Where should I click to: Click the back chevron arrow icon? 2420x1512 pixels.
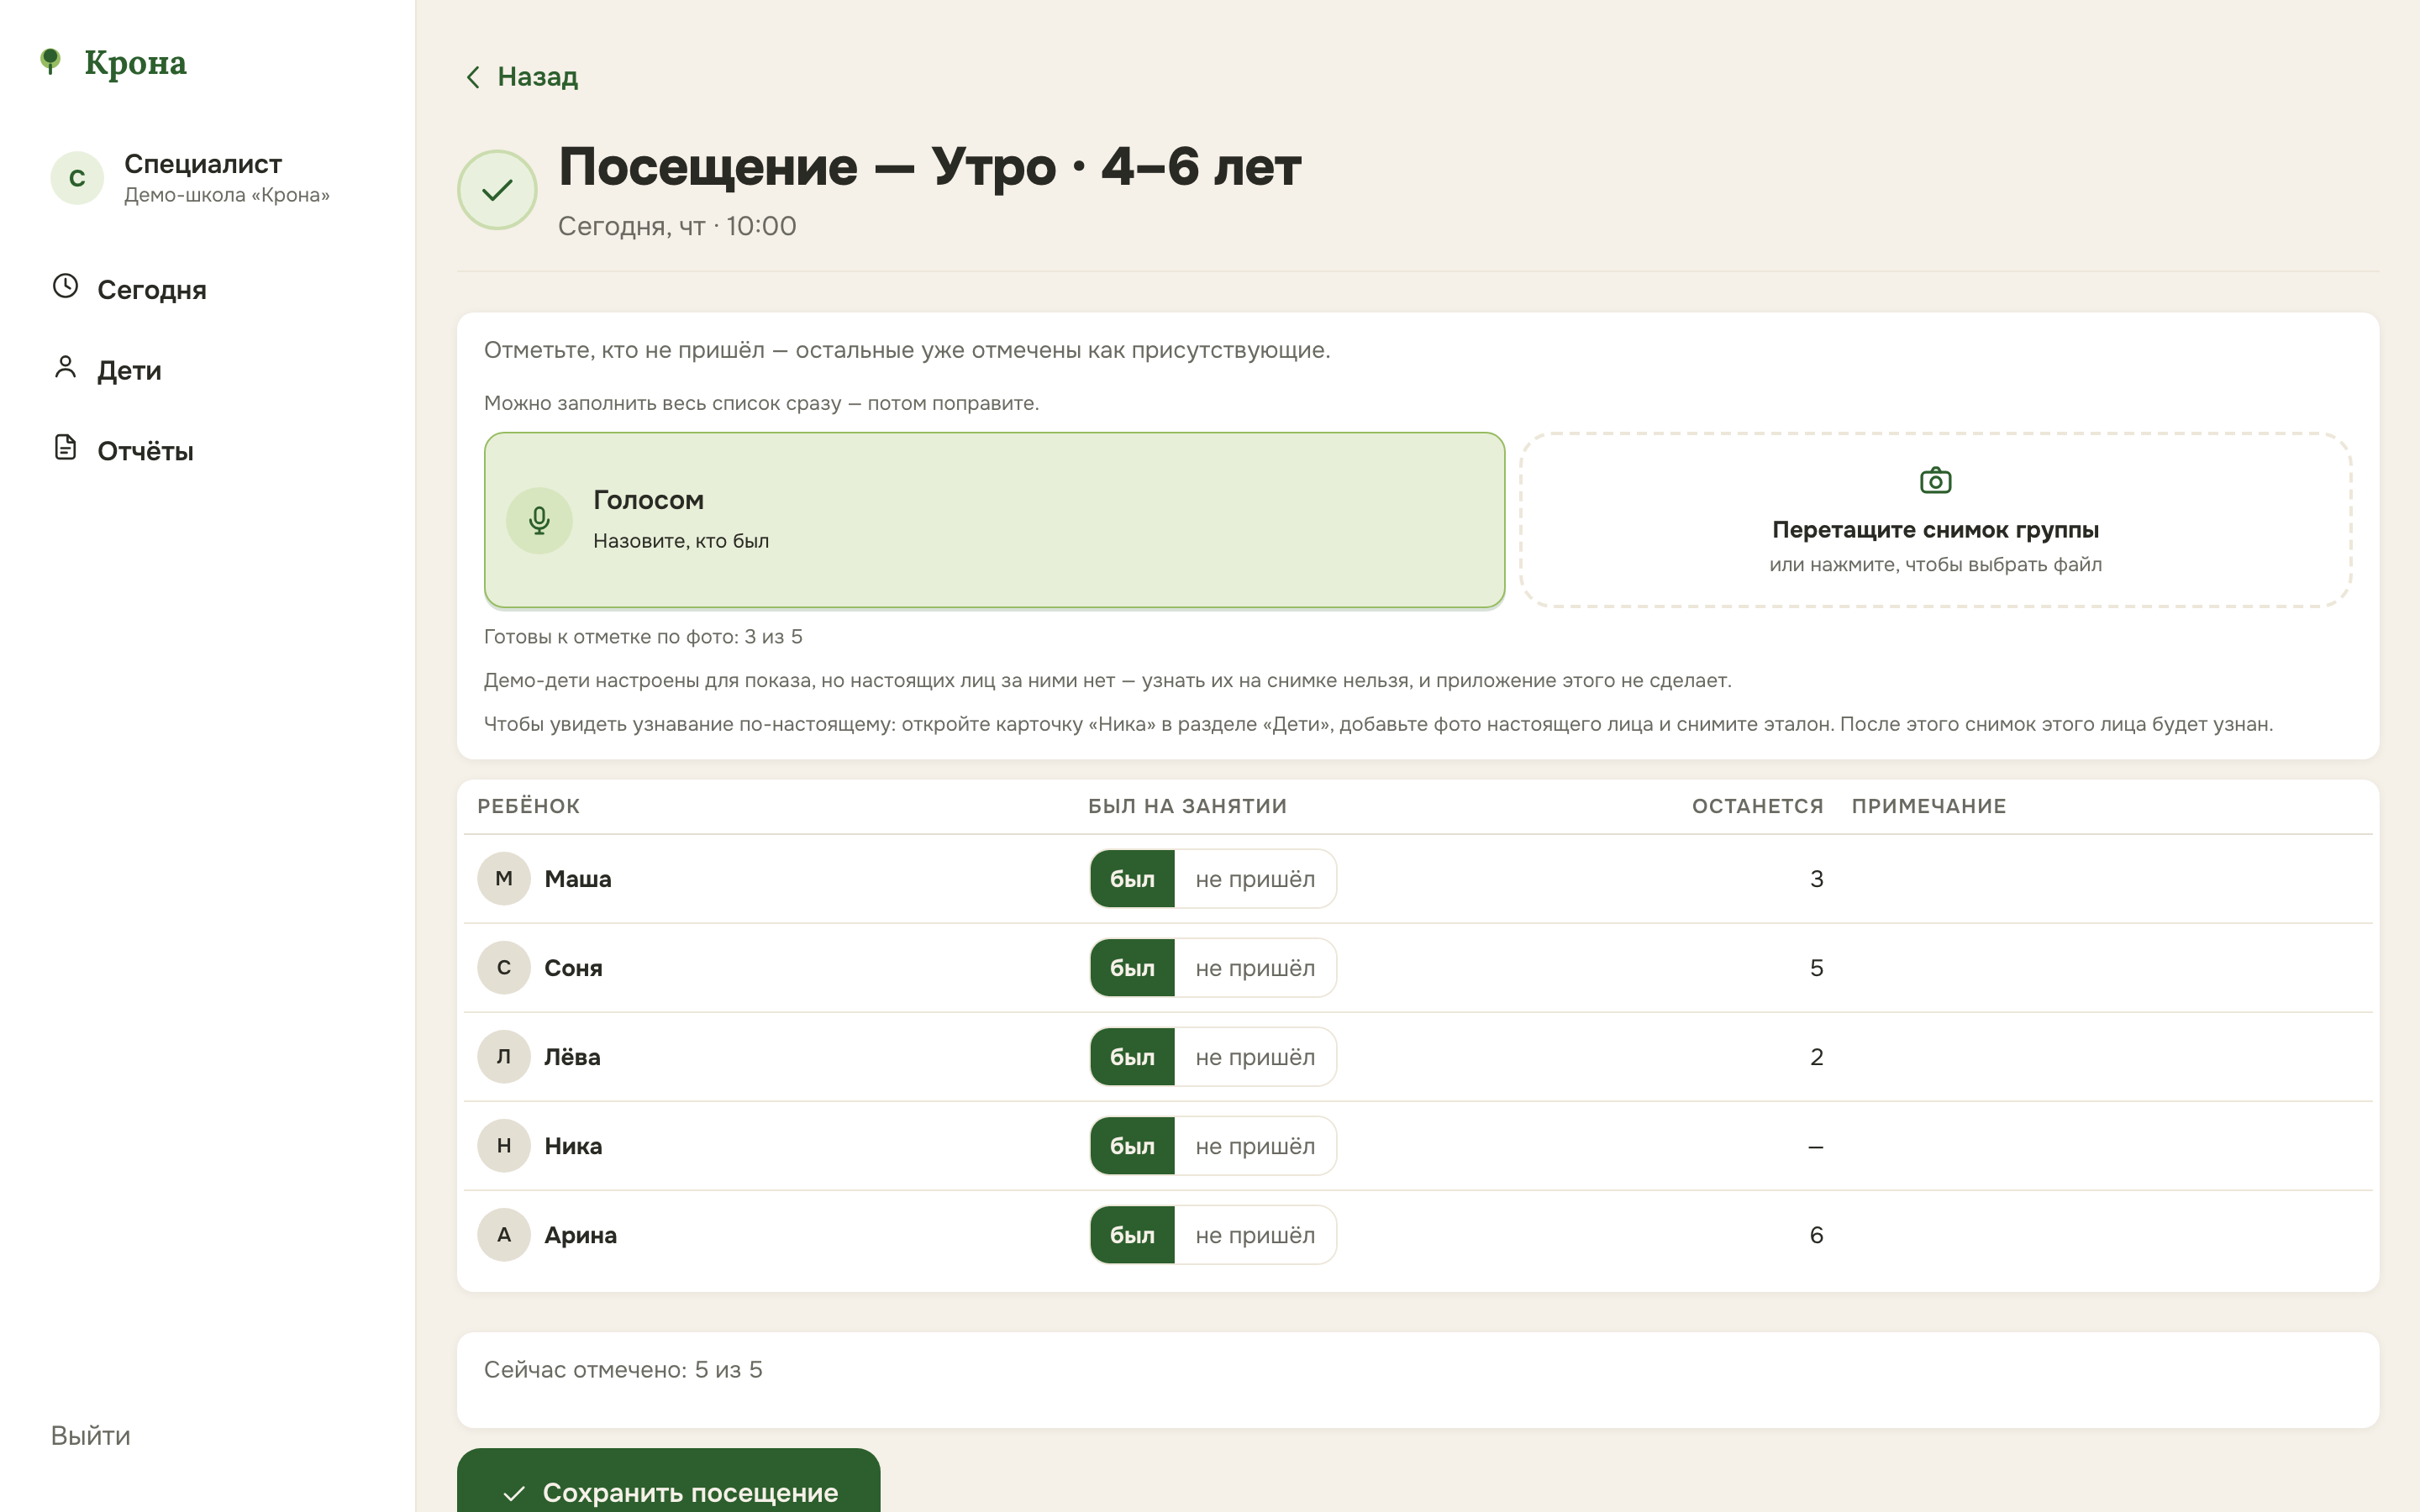coord(473,77)
